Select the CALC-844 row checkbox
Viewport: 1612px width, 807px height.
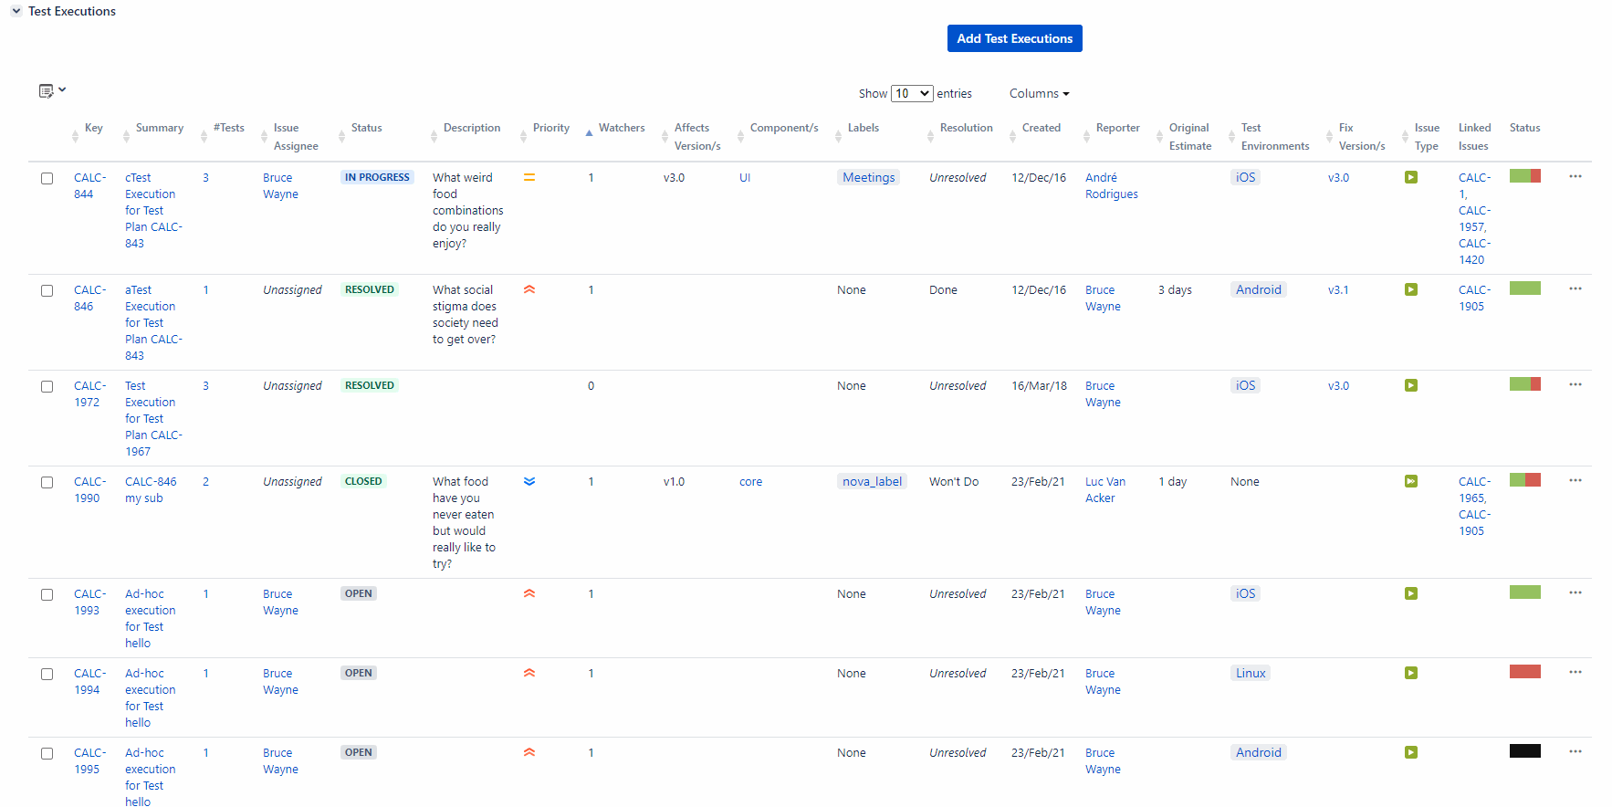[47, 178]
